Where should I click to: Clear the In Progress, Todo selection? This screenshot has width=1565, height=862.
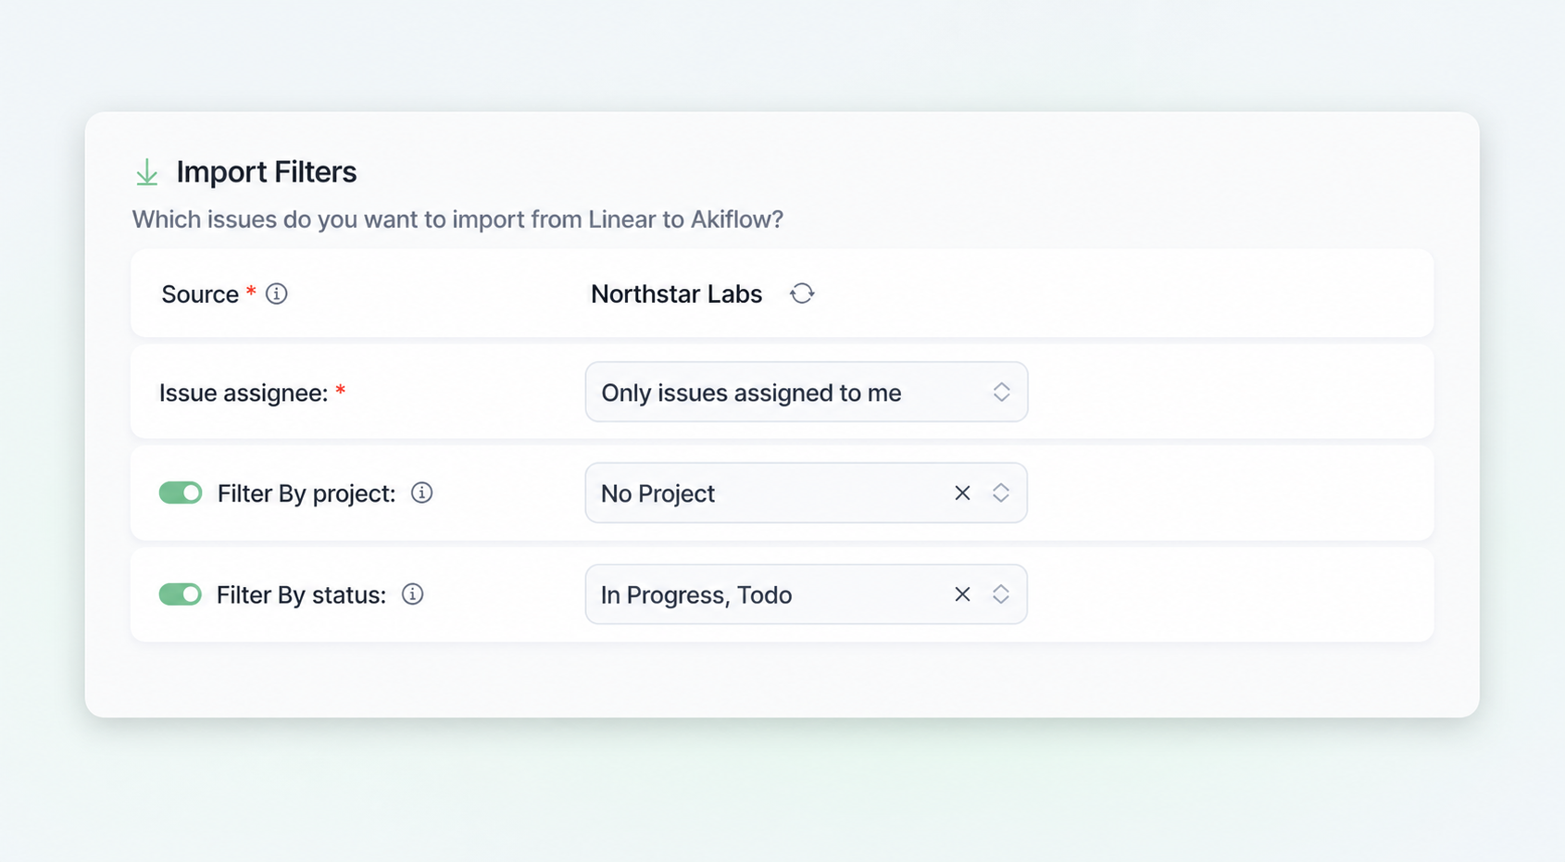point(962,594)
